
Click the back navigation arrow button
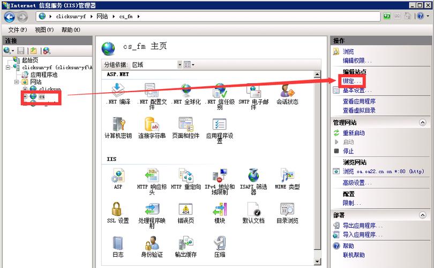coord(10,17)
